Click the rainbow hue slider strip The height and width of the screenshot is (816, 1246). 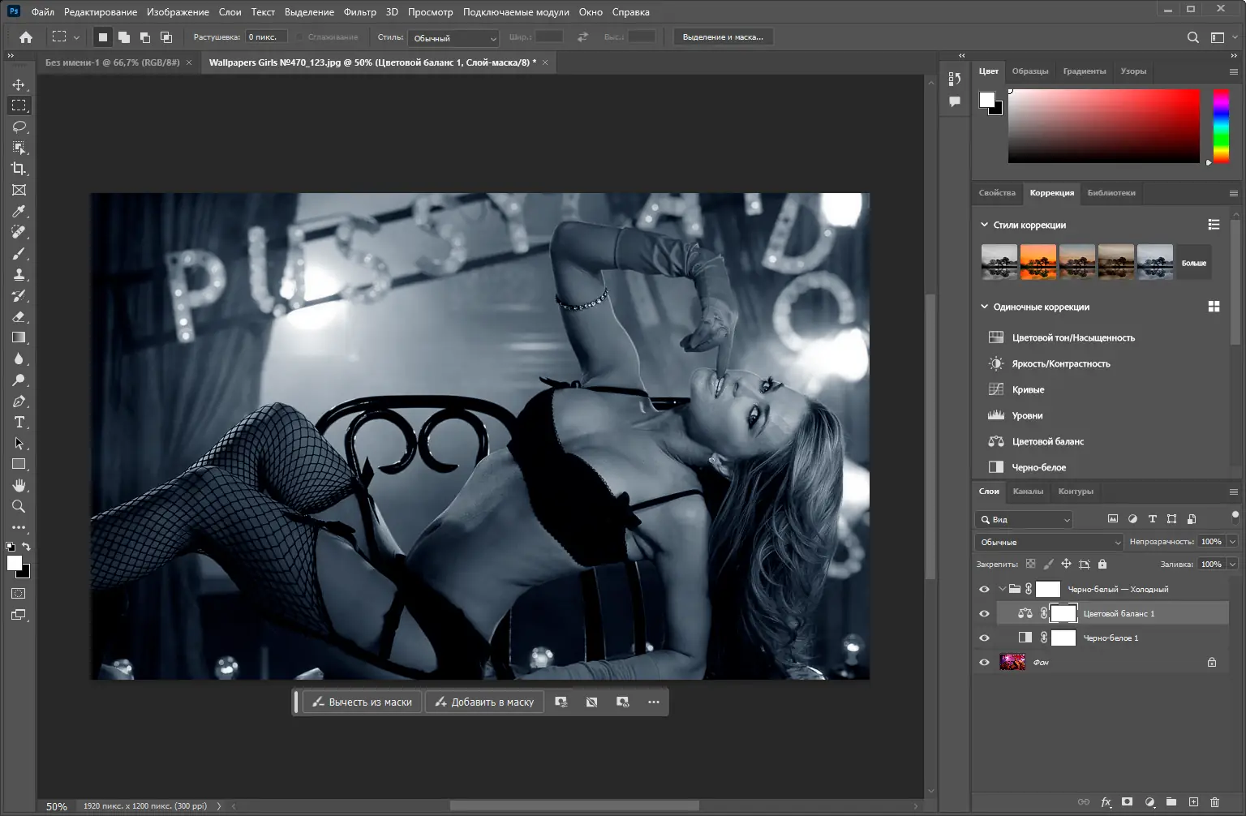pos(1221,126)
